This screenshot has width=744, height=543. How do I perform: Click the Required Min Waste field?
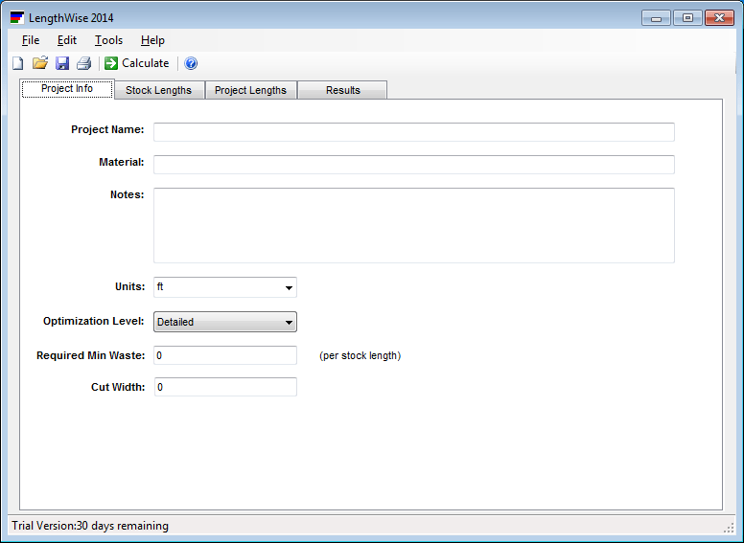tap(225, 355)
